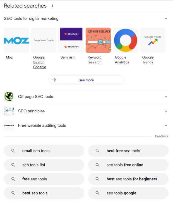Select the Keyword research illustration
The width and height of the screenshot is (173, 201).
[x=98, y=40]
